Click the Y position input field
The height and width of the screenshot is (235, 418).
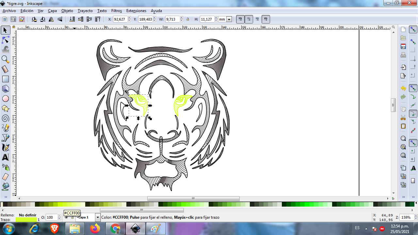[145, 19]
